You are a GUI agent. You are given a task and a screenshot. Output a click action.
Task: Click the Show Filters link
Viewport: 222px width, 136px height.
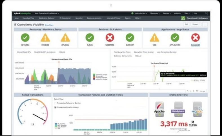click(49, 25)
